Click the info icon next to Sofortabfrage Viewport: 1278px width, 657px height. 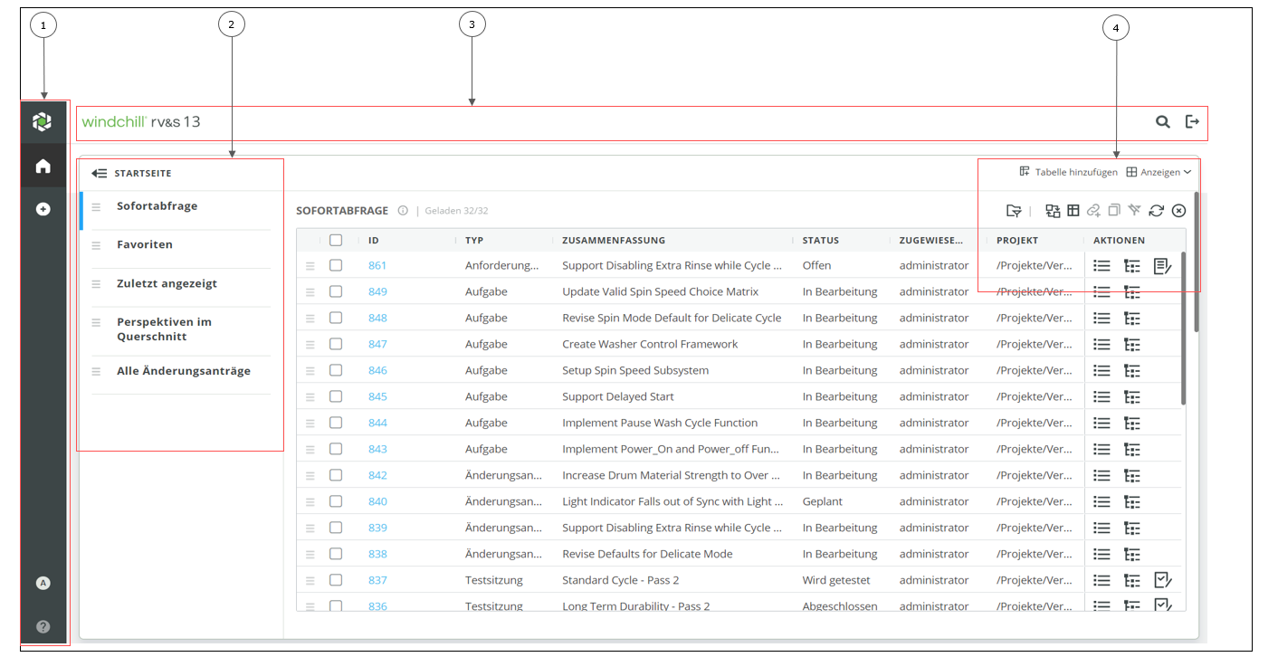pos(403,211)
